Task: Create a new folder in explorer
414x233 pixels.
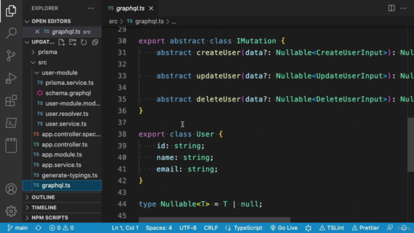Action: (72, 42)
